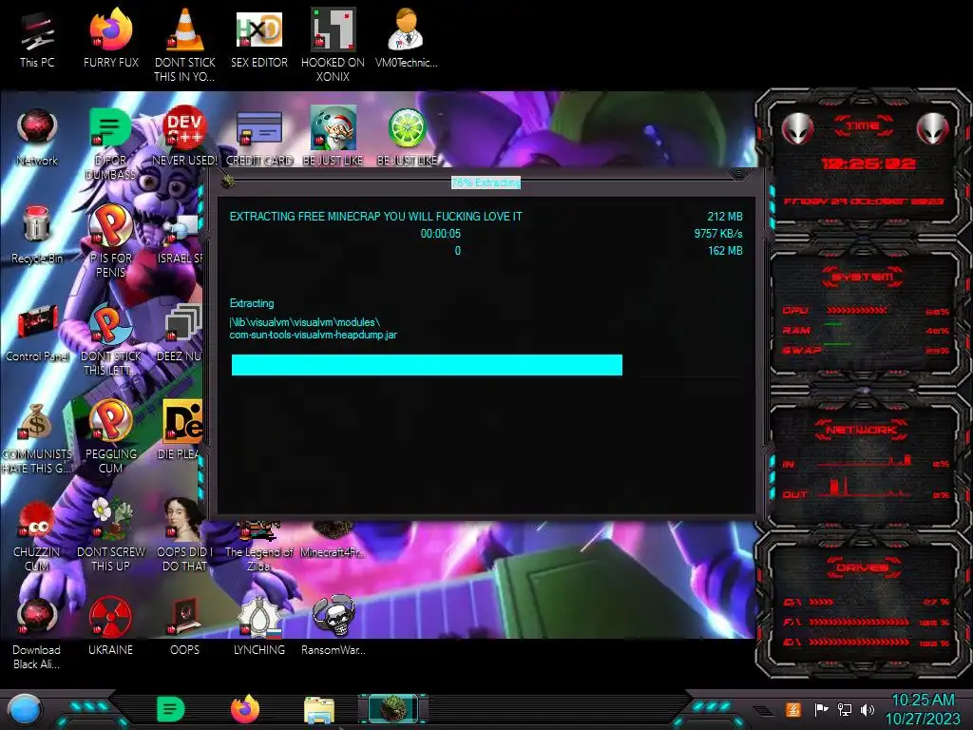Open the VM0Technic doctor icon shortcut
Screen dimensions: 973x730
pyautogui.click(x=406, y=39)
